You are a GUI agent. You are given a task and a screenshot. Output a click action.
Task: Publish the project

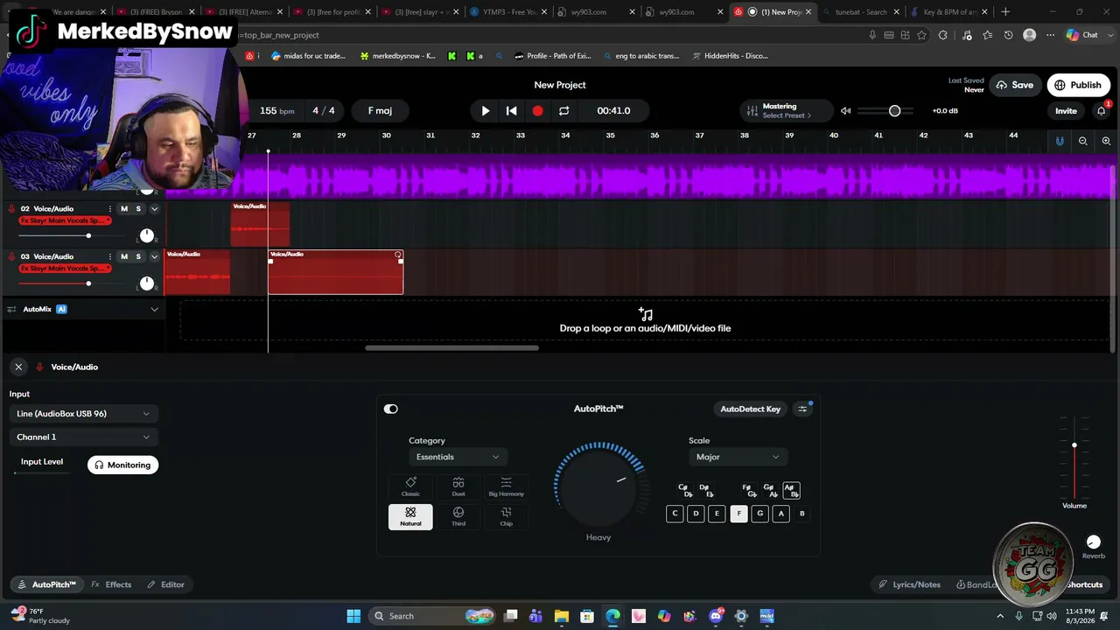pyautogui.click(x=1078, y=85)
